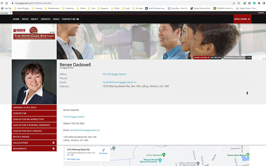The image size is (266, 166).
Task: Click the Morgan Russell Memorial Arena map pin
Action: pos(160,160)
